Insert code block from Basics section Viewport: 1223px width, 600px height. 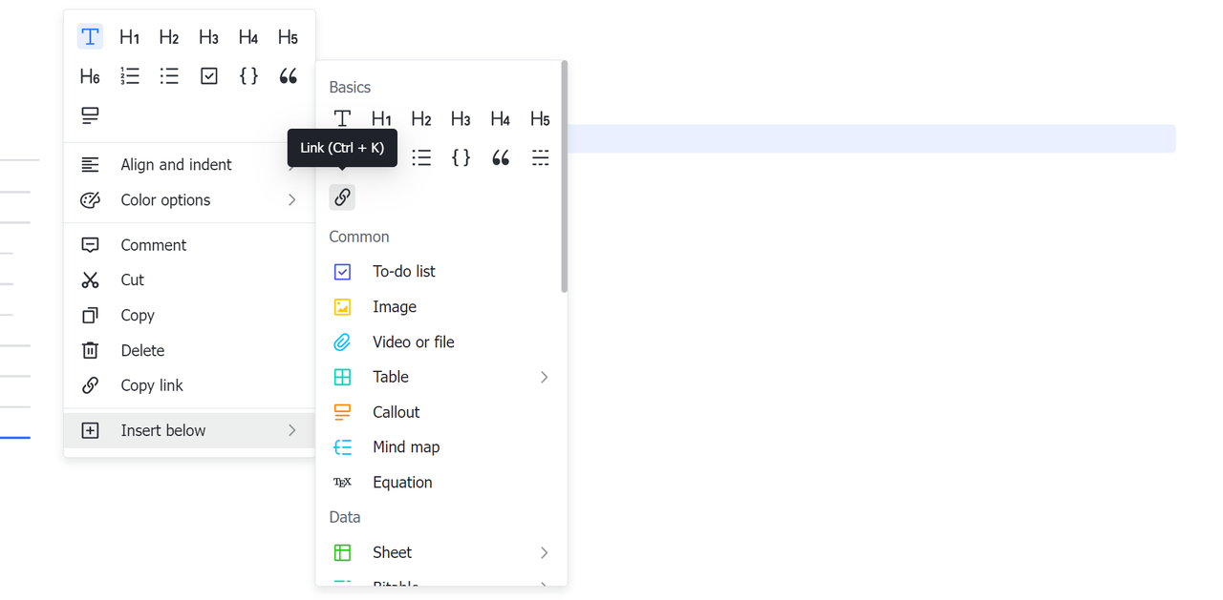click(461, 157)
